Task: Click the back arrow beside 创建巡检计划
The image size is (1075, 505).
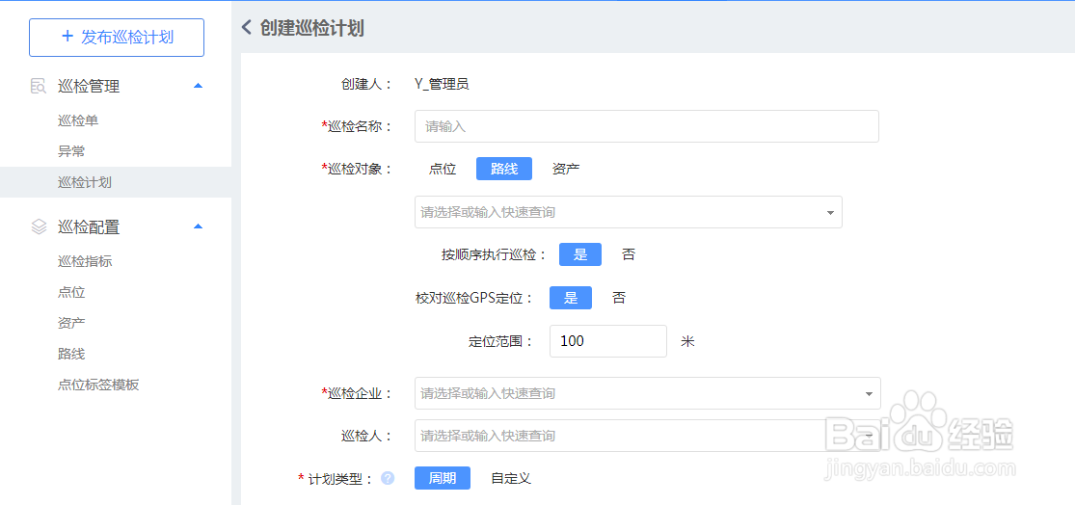Action: [x=247, y=28]
